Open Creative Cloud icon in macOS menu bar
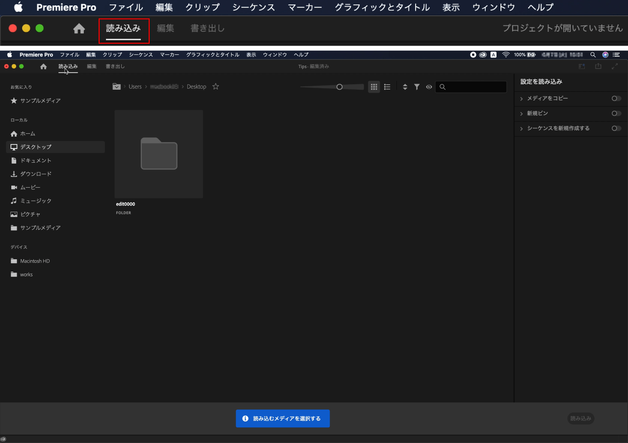Screen dimensions: 628x443 tap(483, 55)
